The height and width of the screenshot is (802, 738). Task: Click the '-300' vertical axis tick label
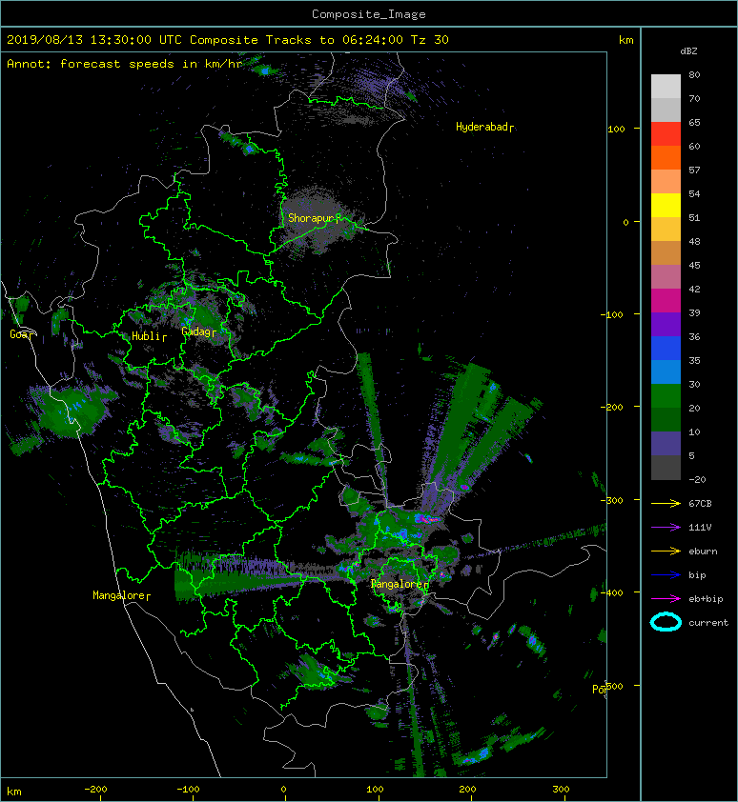tap(613, 500)
